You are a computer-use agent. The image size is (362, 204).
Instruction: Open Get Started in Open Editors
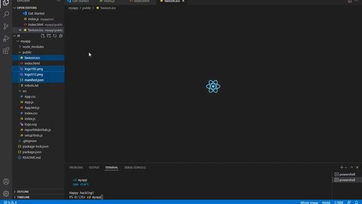point(36,14)
